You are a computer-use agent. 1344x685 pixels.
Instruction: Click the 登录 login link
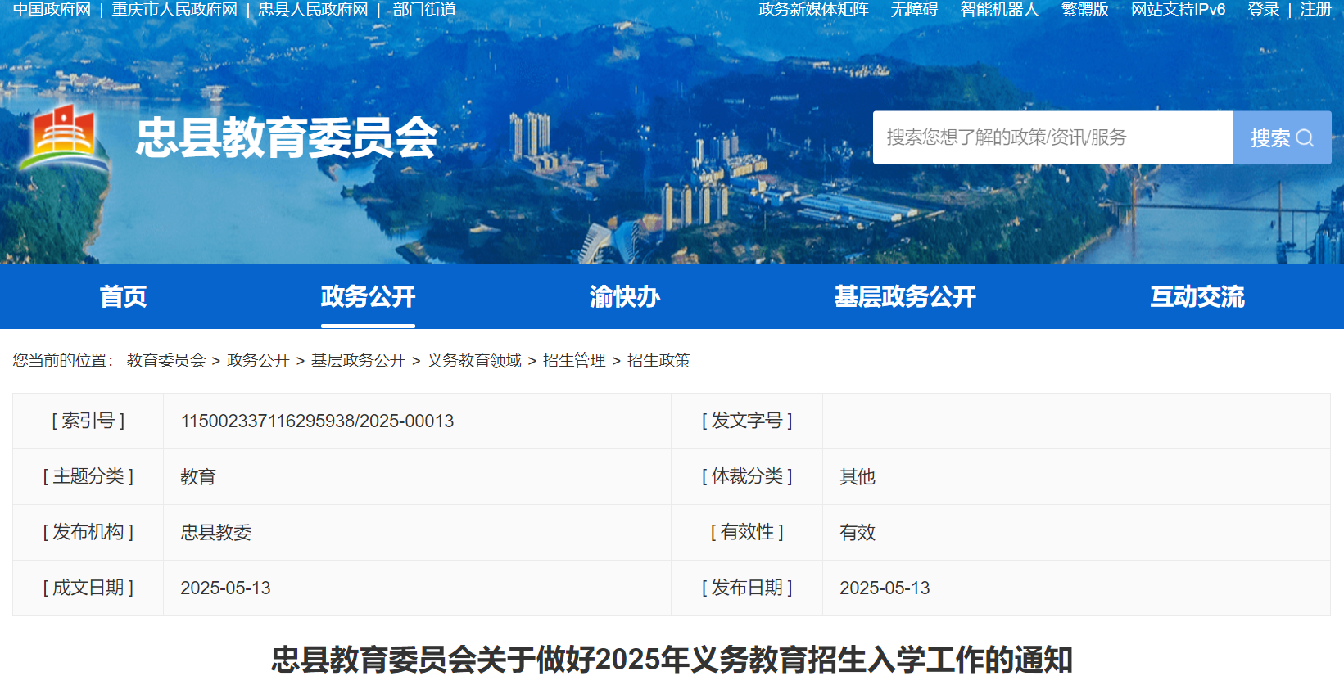[1263, 10]
